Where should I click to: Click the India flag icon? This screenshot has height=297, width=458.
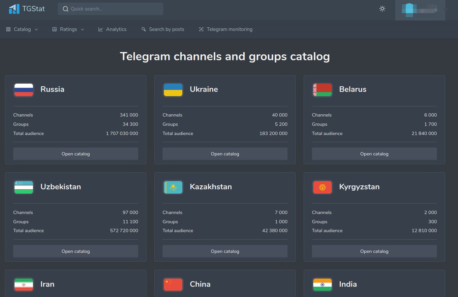322,284
